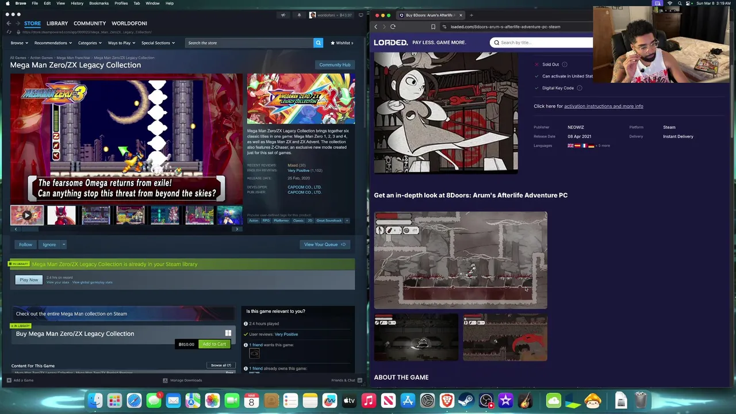Open activation instructions and more info link
Image resolution: width=736 pixels, height=414 pixels.
tap(604, 106)
